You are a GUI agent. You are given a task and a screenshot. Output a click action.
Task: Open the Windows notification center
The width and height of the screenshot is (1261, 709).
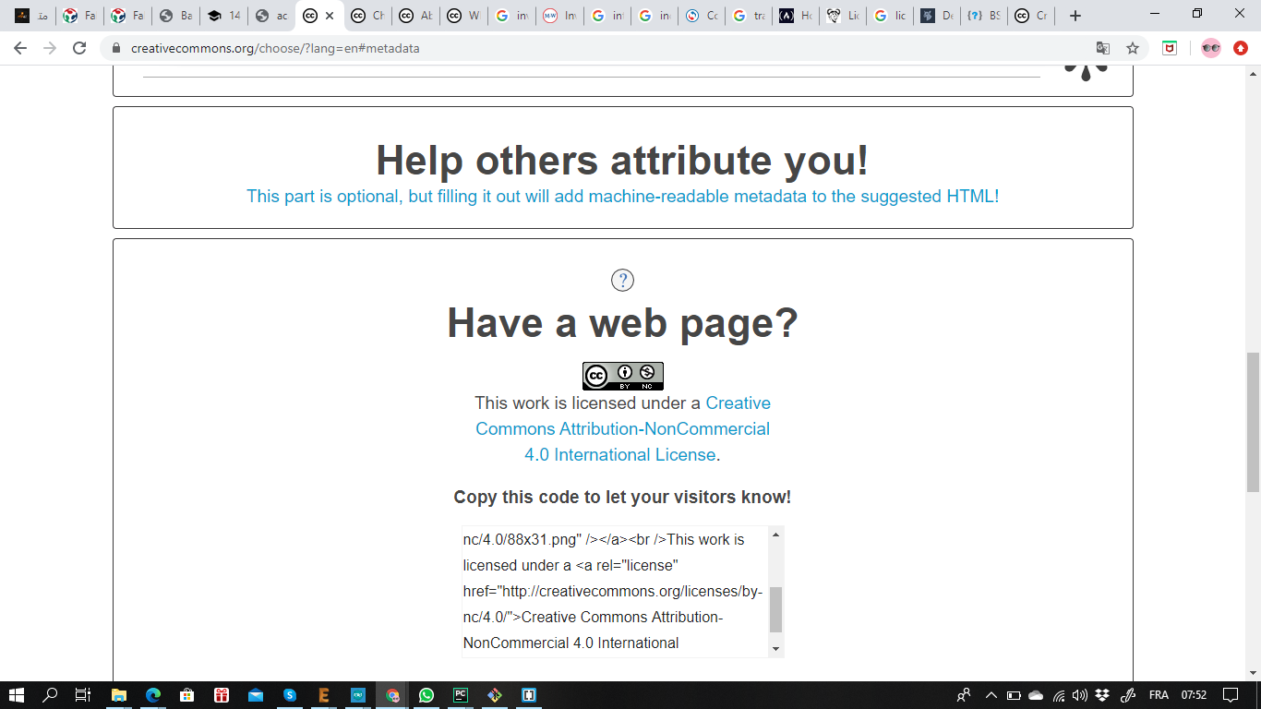coord(1231,695)
